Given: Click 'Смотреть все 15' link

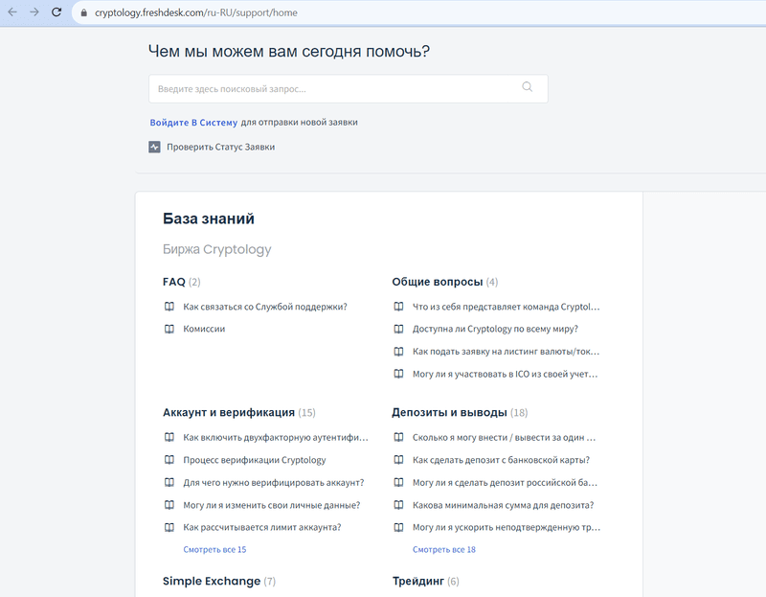Looking at the screenshot, I should click(214, 550).
